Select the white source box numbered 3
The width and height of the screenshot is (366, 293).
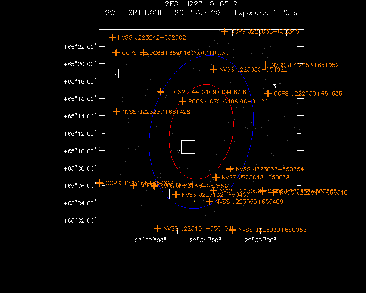click(x=280, y=84)
